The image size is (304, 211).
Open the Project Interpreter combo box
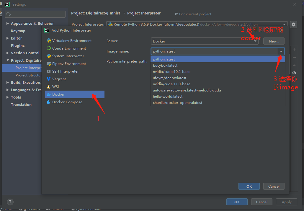tap(197, 24)
